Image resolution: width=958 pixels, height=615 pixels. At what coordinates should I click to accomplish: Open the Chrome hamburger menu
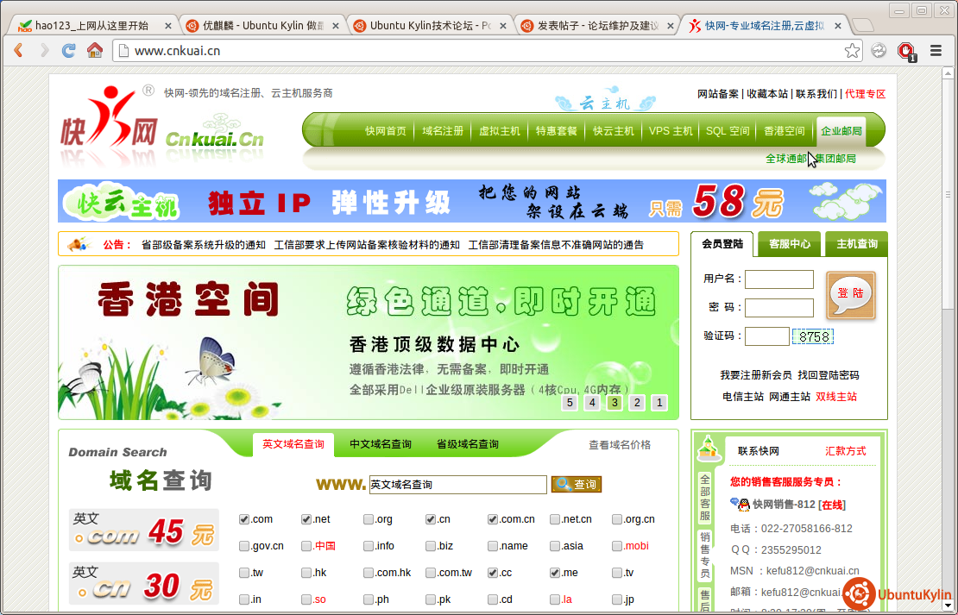tap(936, 51)
